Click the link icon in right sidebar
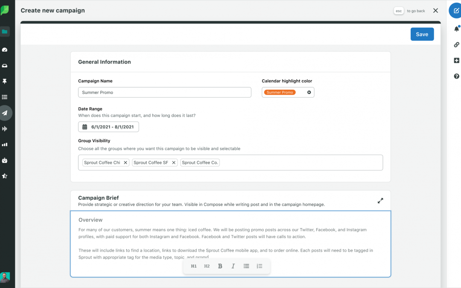Screen dimensions: 461x288 pos(456,45)
